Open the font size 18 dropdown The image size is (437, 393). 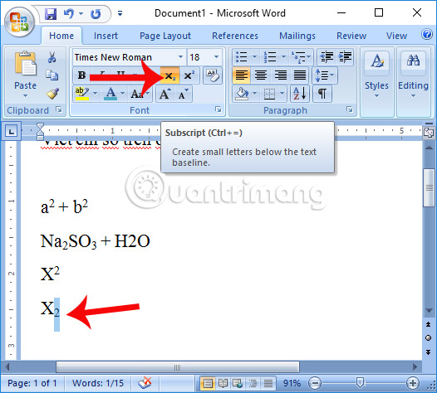216,57
